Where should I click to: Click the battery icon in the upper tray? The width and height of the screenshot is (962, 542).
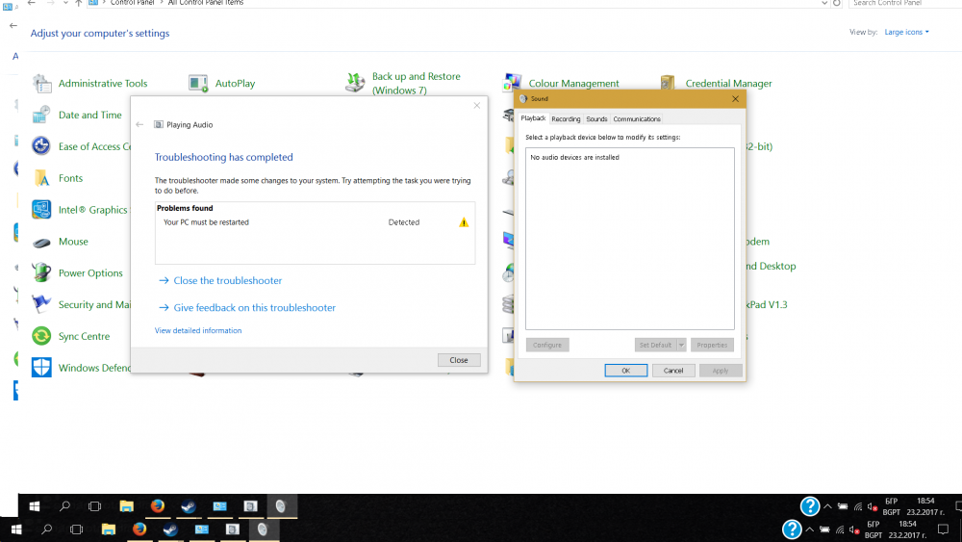843,506
